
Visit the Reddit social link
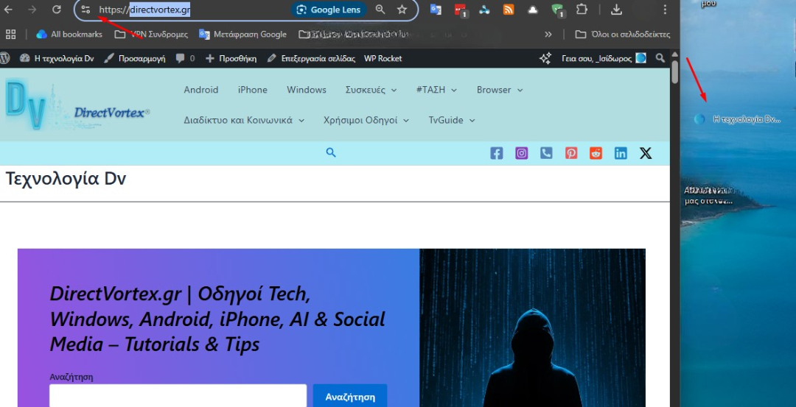pyautogui.click(x=596, y=153)
